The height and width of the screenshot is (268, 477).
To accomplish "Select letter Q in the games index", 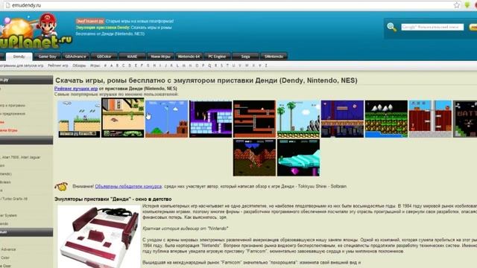I will (x=209, y=66).
